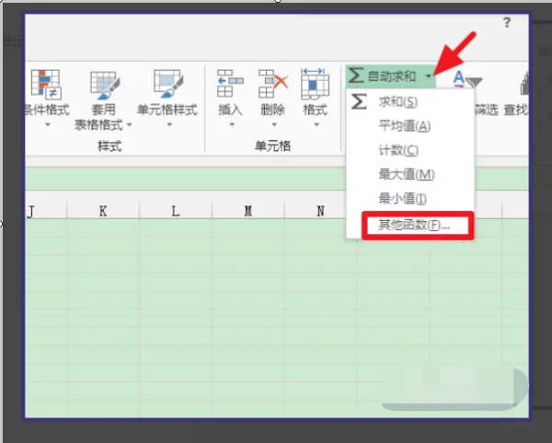Expand the 删除 dropdown arrow
Image resolution: width=552 pixels, height=443 pixels.
click(x=274, y=124)
